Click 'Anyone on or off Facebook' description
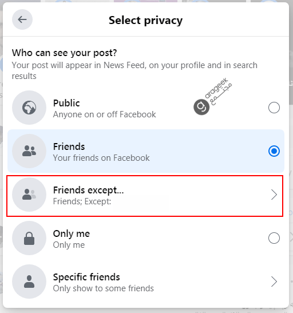This screenshot has height=313, width=293. [104, 114]
